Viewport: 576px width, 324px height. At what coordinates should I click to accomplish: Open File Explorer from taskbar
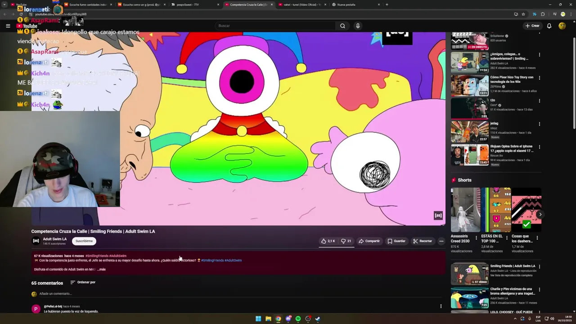click(268, 319)
